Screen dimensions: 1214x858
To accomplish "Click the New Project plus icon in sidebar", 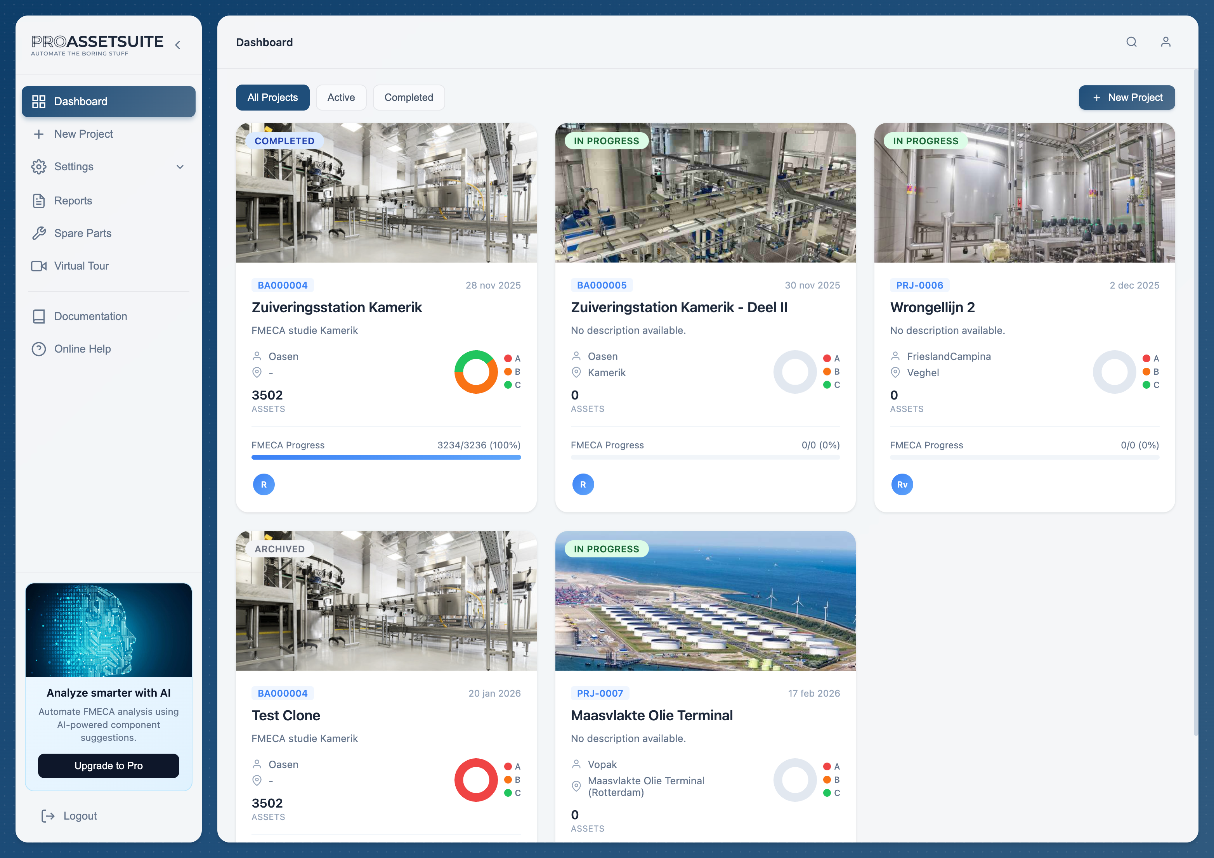I will (x=39, y=134).
